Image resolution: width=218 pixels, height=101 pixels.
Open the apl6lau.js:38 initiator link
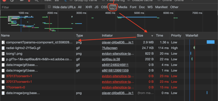pyautogui.click(x=111, y=59)
